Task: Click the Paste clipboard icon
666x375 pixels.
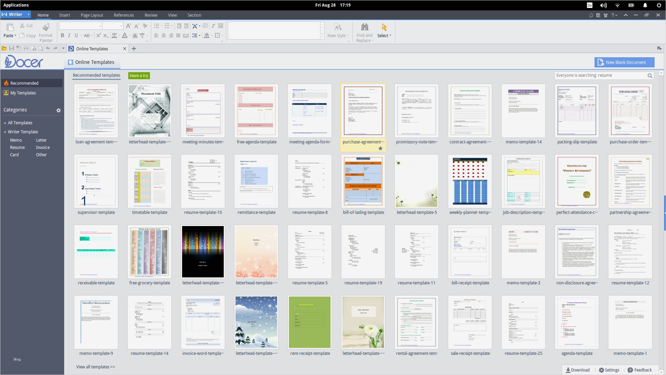Action: [x=10, y=27]
